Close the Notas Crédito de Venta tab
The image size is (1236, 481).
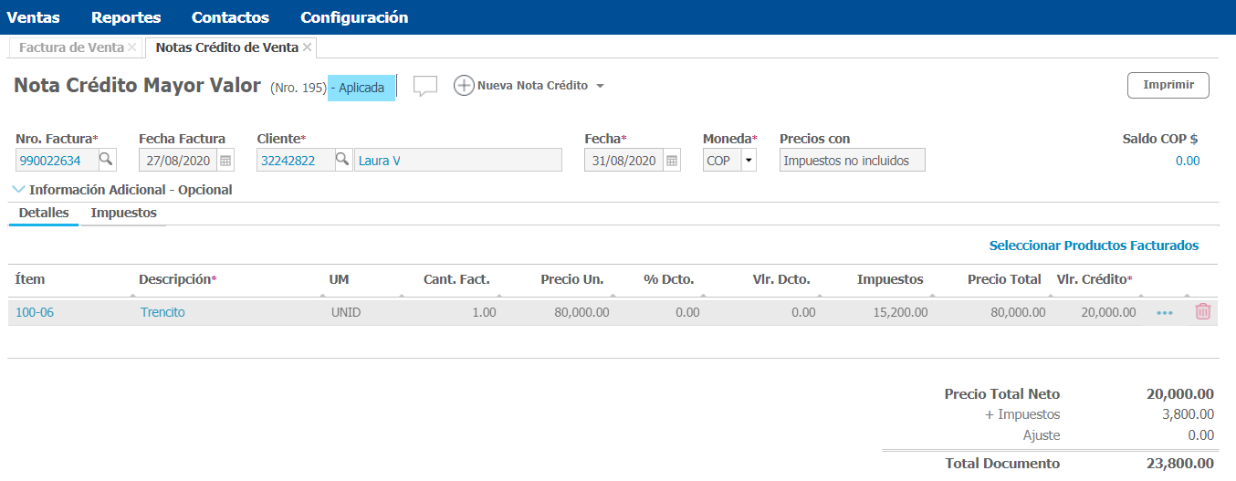308,47
